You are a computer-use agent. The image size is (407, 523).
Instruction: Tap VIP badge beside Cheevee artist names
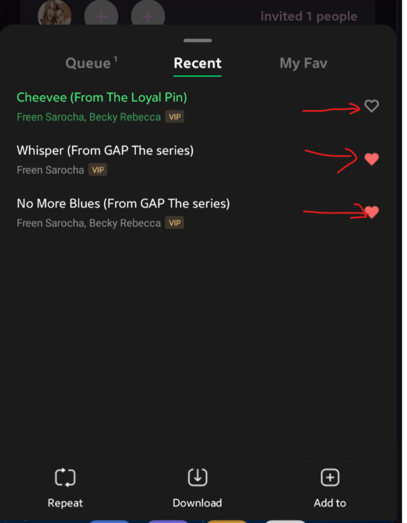(x=175, y=117)
